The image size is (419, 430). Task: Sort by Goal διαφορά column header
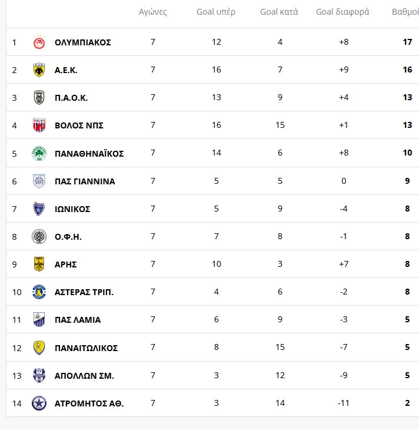click(342, 12)
